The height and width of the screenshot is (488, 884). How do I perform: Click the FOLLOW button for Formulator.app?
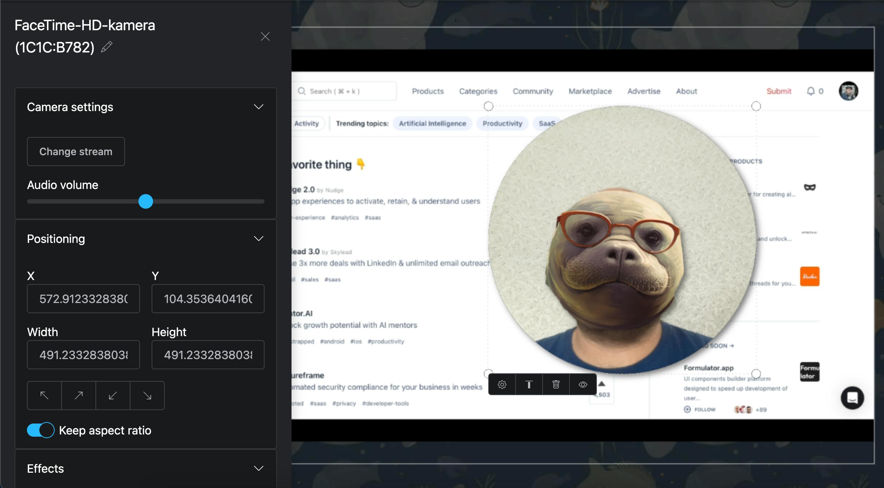tap(700, 409)
